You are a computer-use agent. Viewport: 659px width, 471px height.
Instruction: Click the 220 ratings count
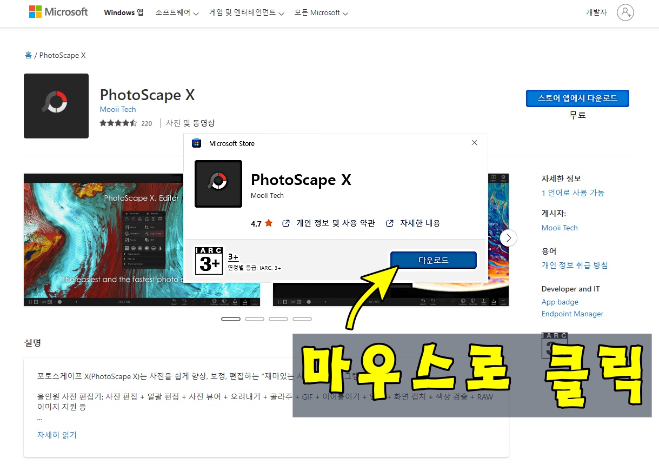[x=147, y=123]
